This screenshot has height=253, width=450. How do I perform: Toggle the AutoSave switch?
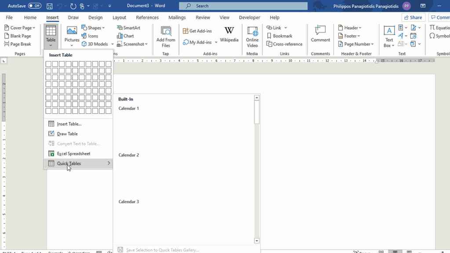pos(34,6)
